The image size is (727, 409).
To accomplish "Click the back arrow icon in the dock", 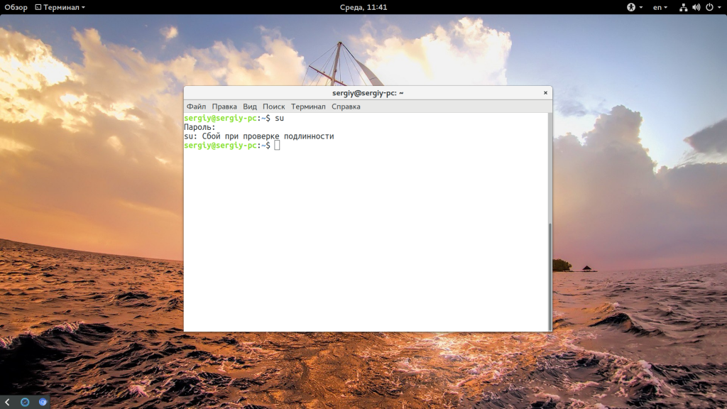I will 7,402.
